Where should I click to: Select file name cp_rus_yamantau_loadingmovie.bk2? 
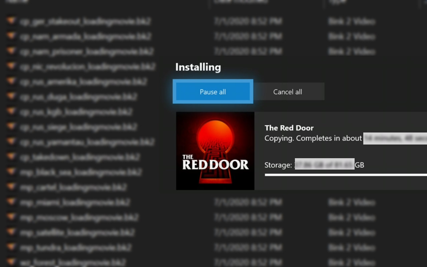coord(87,142)
